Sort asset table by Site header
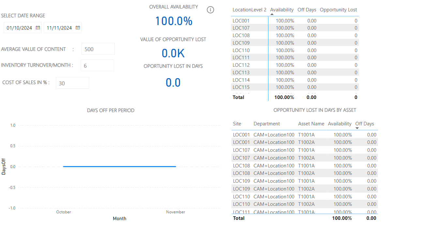 tap(237, 124)
